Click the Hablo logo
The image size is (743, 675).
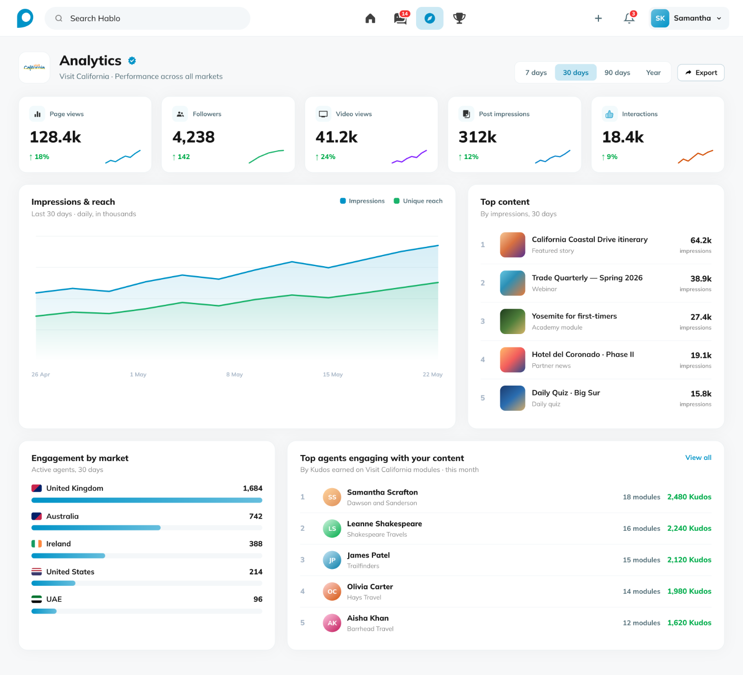25,18
